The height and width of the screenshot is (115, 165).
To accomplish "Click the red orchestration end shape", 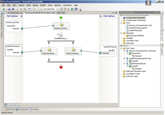I will [x=61, y=67].
